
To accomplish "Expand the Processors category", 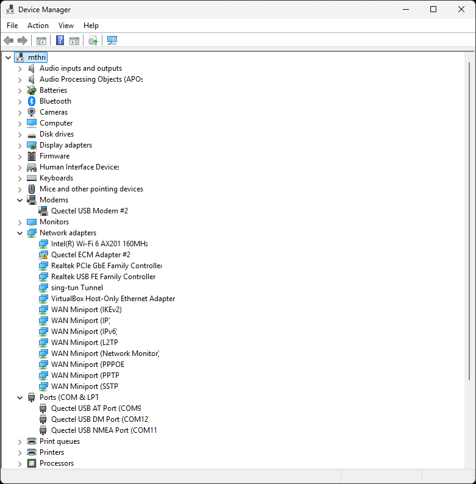I will 20,464.
